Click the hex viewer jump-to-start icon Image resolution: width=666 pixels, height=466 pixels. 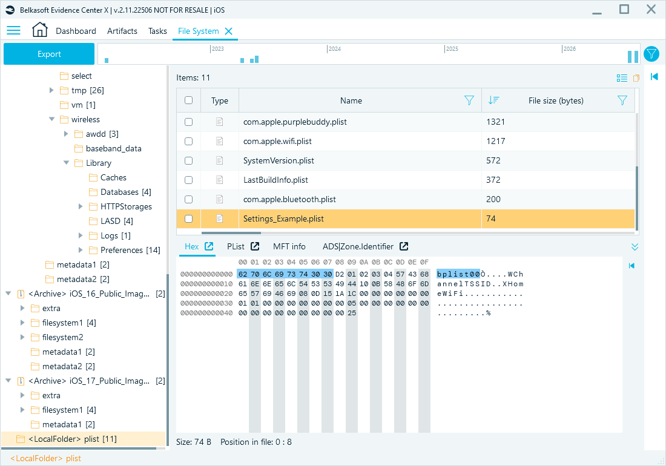(x=631, y=266)
